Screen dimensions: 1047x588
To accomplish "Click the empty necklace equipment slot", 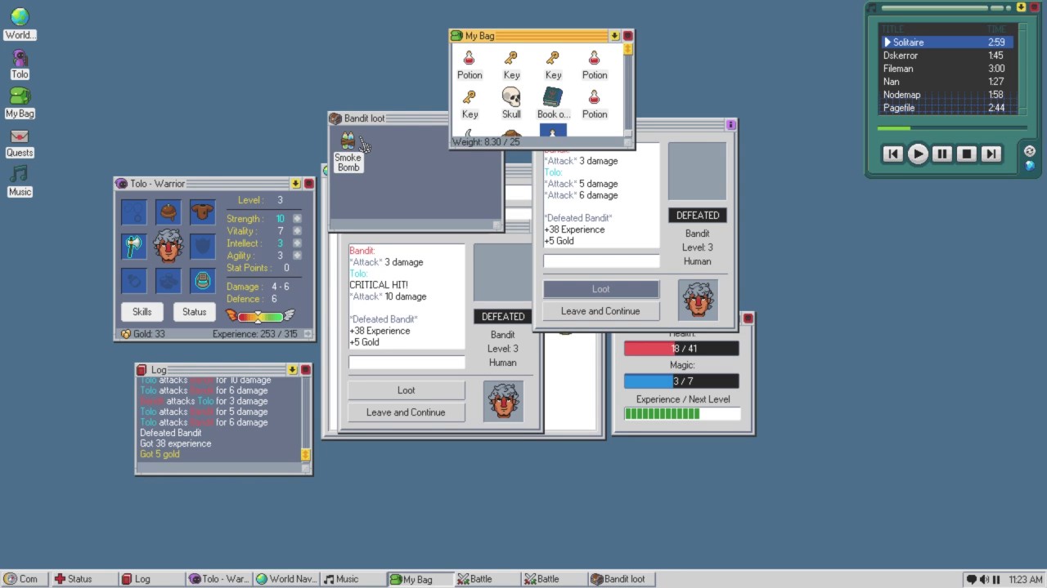I will [134, 212].
